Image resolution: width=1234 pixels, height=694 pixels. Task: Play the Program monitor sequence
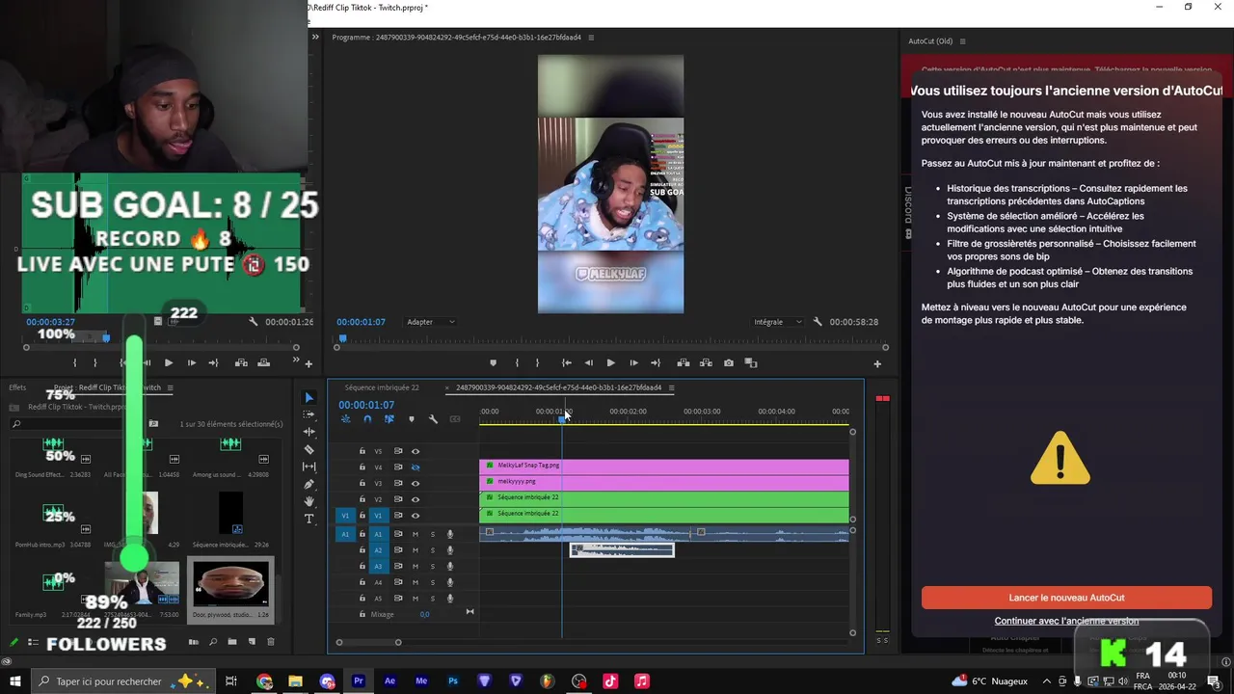pos(610,363)
